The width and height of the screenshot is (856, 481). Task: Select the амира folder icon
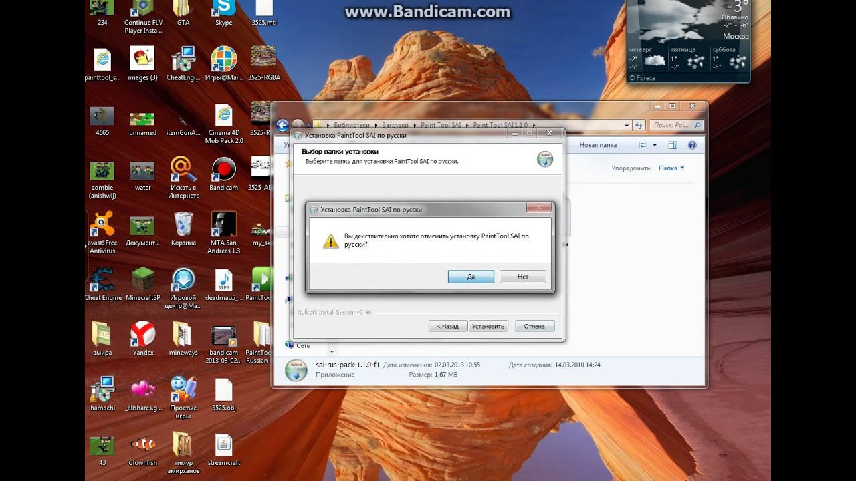[x=102, y=339]
